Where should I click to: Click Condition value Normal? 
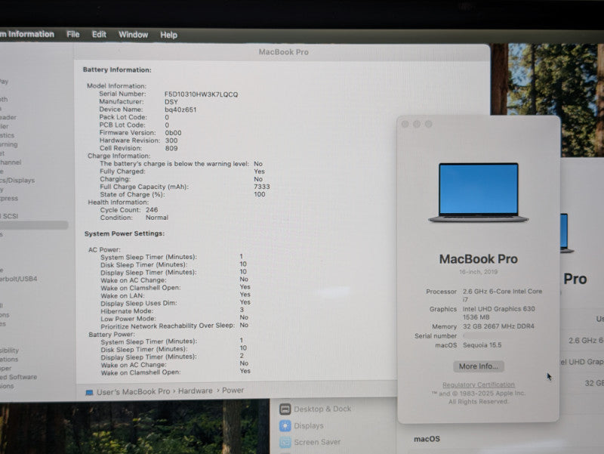157,218
